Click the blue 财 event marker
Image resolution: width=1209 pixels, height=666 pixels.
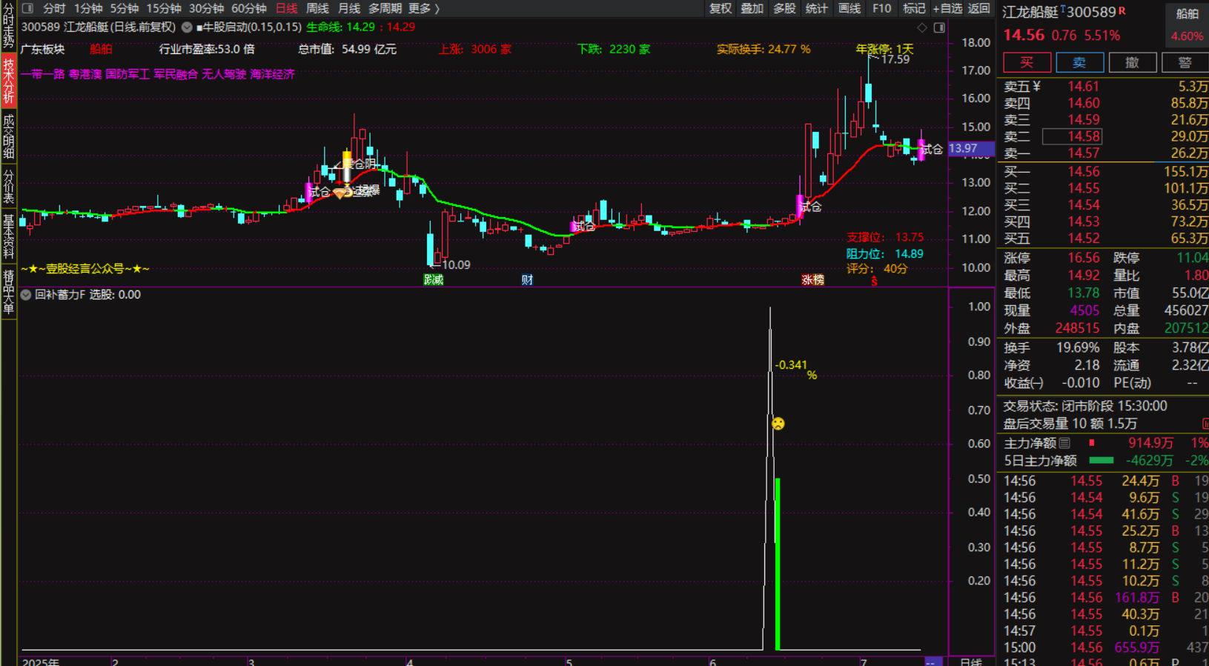527,279
